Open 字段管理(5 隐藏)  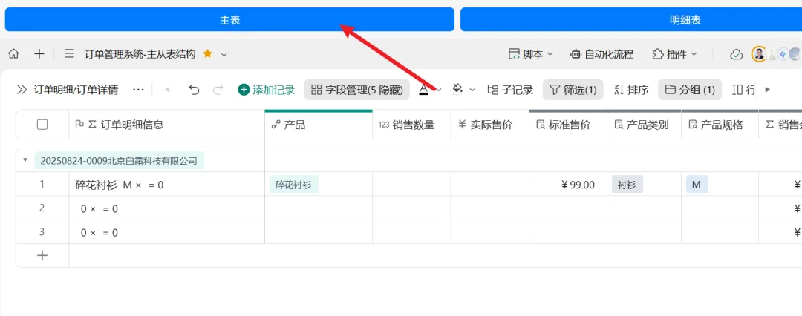click(x=356, y=90)
